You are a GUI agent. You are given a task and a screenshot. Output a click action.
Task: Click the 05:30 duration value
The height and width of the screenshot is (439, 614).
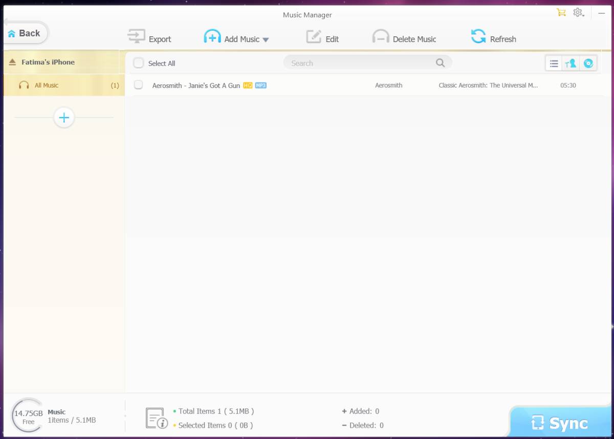568,85
